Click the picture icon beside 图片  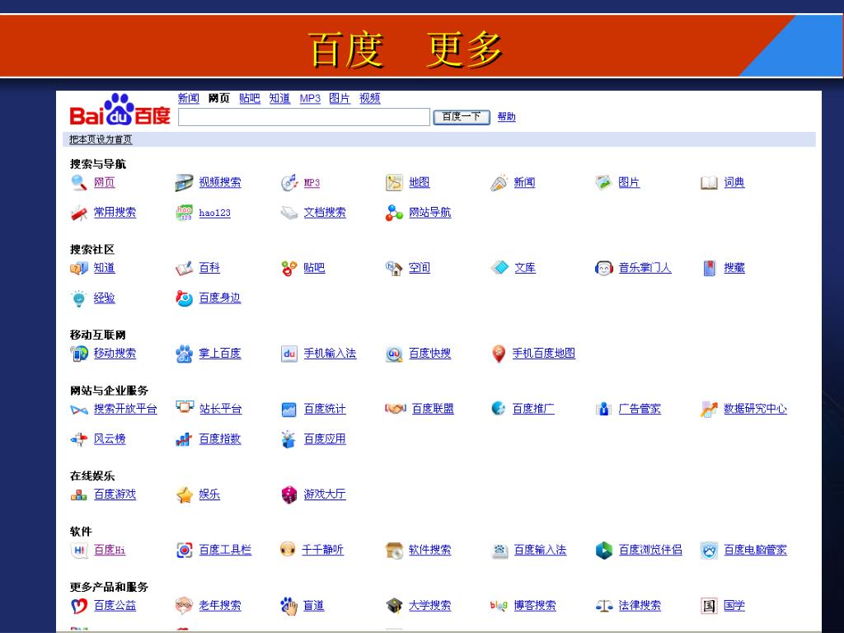tap(603, 183)
